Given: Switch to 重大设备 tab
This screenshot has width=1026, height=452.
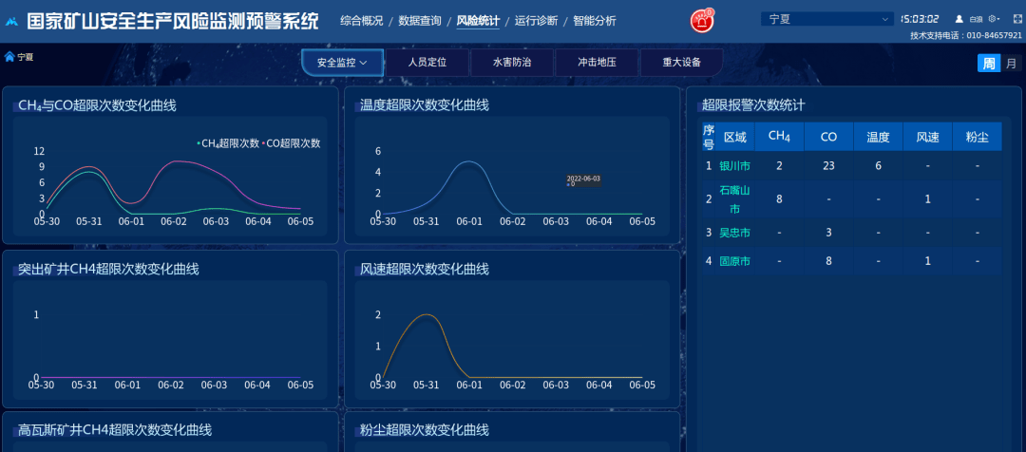Looking at the screenshot, I should pyautogui.click(x=681, y=63).
